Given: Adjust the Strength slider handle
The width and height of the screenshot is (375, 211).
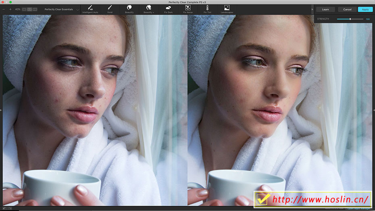Looking at the screenshot, I should click(350, 19).
